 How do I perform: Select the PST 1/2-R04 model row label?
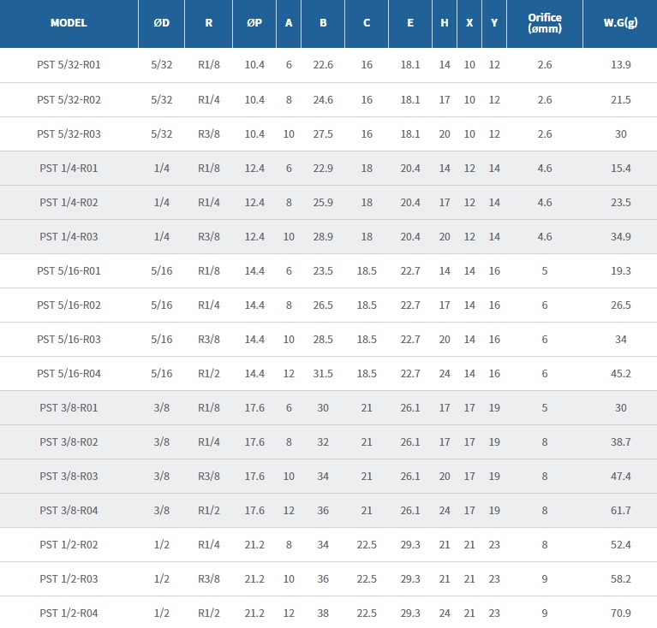pyautogui.click(x=69, y=613)
